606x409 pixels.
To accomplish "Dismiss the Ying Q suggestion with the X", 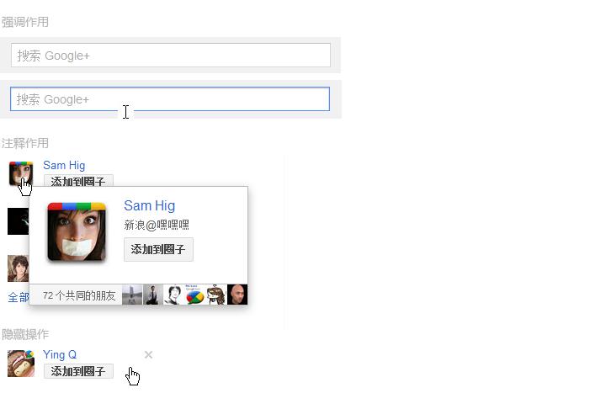I will click(x=148, y=354).
